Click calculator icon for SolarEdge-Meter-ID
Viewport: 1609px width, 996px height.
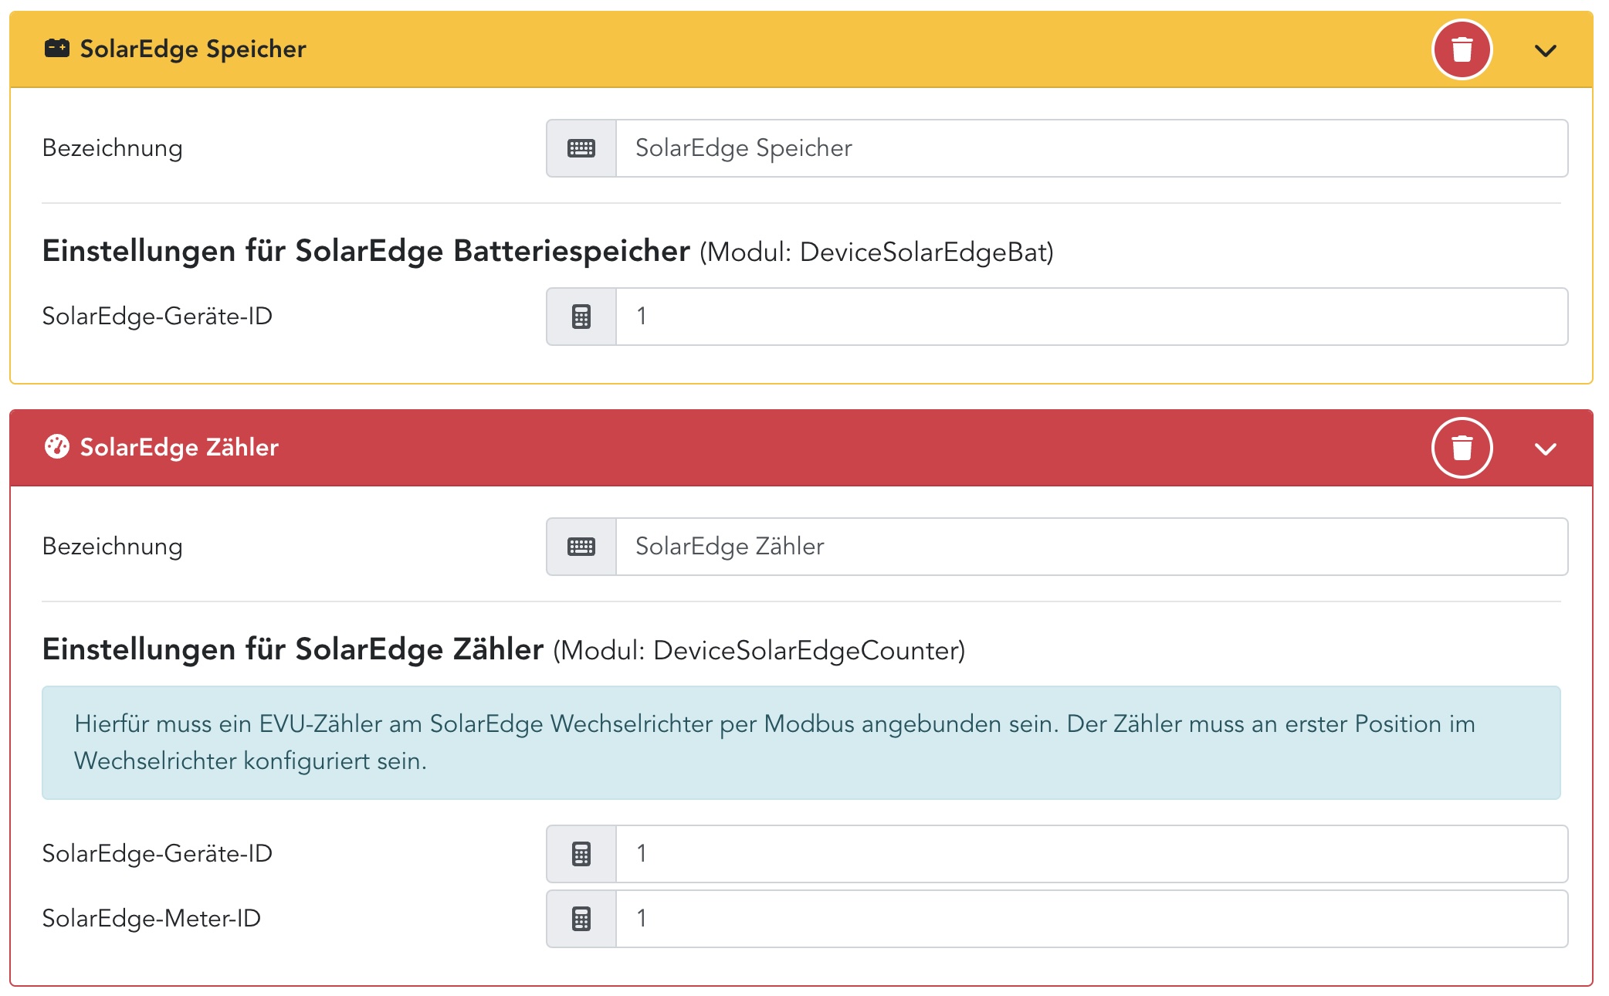(581, 919)
